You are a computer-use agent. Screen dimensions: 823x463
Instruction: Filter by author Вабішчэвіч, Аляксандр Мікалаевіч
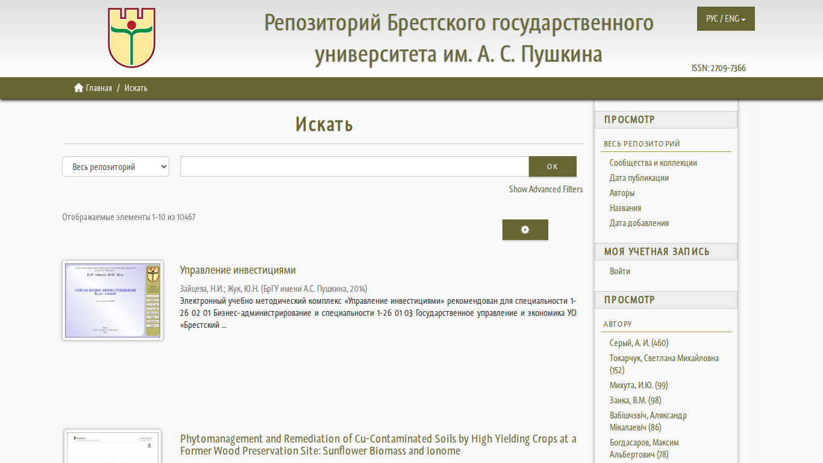point(648,421)
